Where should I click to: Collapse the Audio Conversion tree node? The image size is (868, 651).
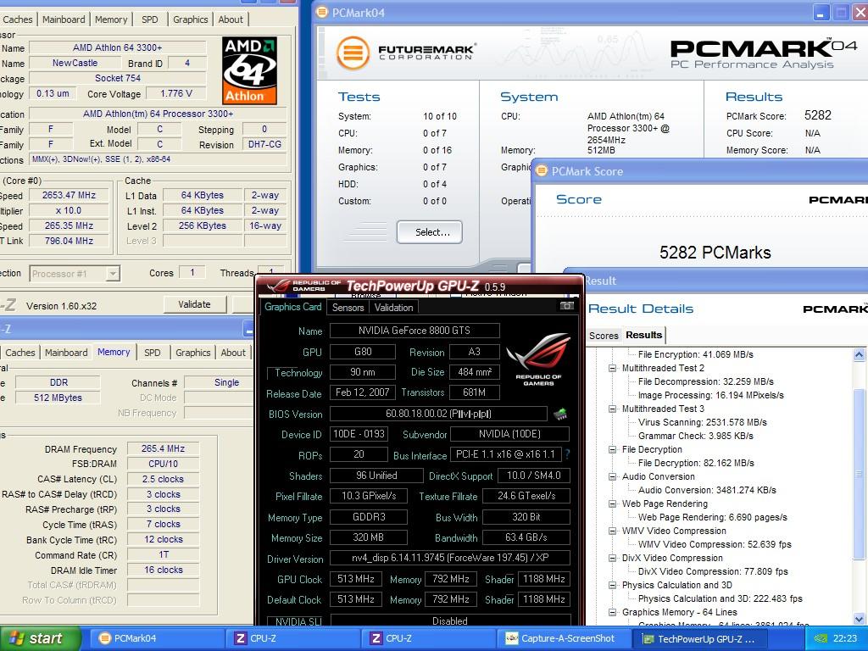[612, 476]
